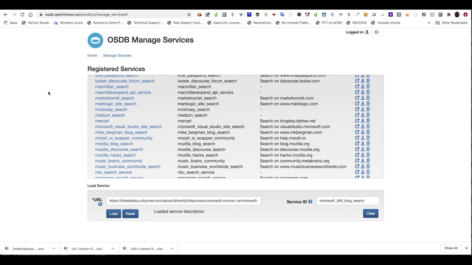Expand options for UK-License File xlsx download
The height and width of the screenshot is (265, 472).
(x=112, y=248)
